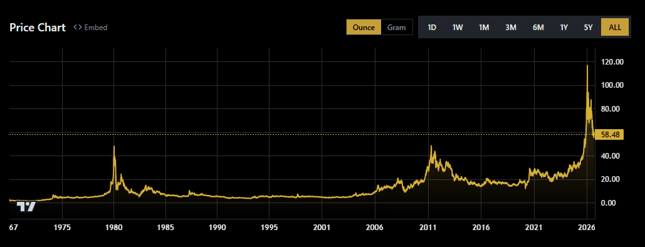645x247 pixels.
Task: Switch price unit to Ounce
Action: (364, 28)
